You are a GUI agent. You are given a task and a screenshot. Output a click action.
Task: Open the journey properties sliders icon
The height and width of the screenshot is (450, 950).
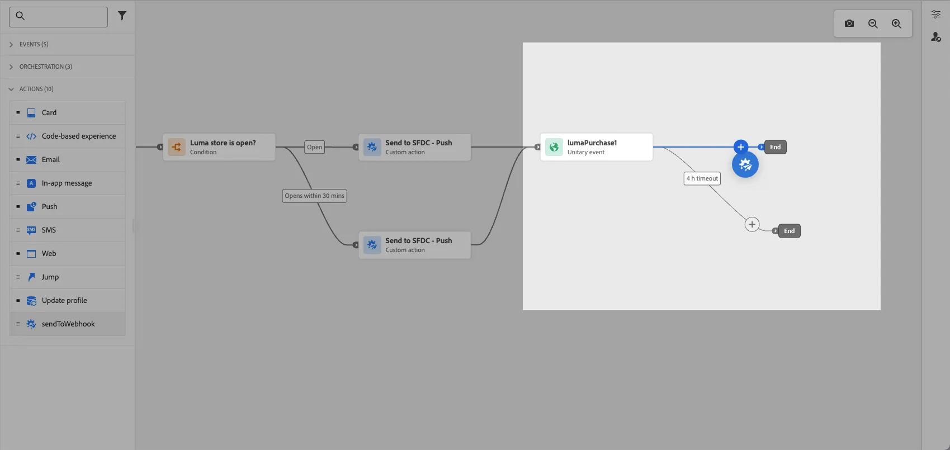pos(936,15)
